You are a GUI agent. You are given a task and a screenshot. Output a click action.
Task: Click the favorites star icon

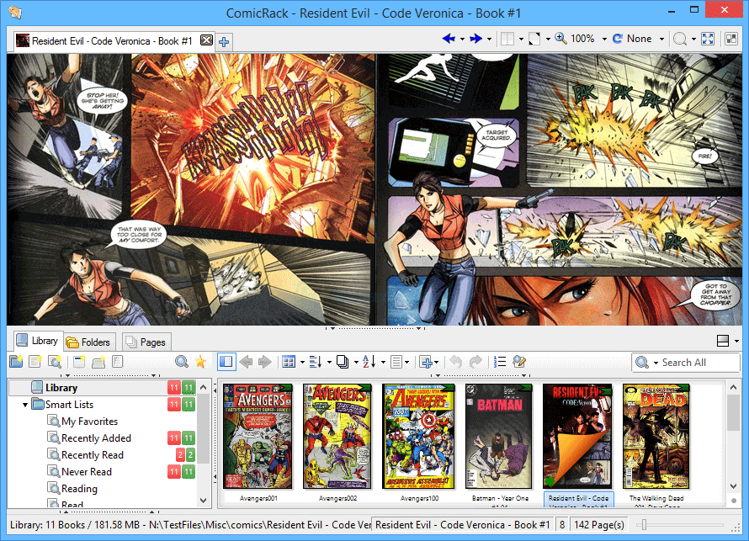click(200, 362)
